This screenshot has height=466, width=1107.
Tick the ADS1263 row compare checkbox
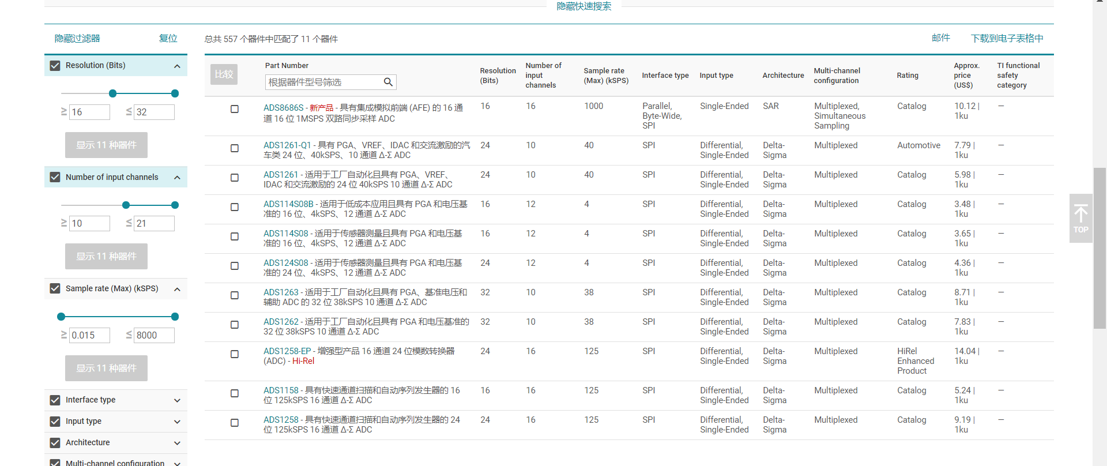click(235, 295)
